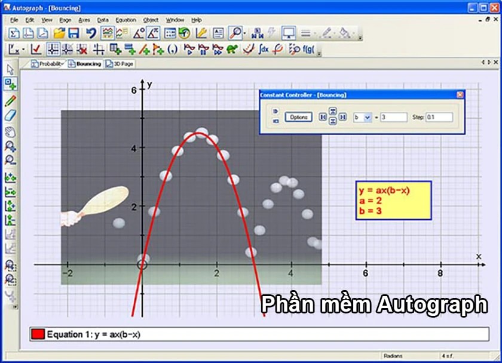Screen dimensions: 502x363
Task: Click the constant value field showing 3
Action: [x=394, y=118]
